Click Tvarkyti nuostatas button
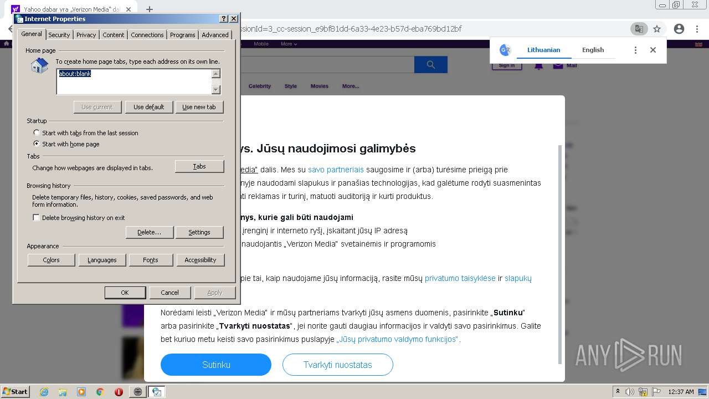Screen dimensions: 709x399 click(338, 365)
